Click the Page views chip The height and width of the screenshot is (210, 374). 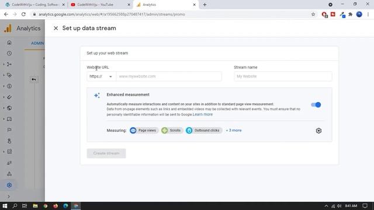pyautogui.click(x=144, y=131)
